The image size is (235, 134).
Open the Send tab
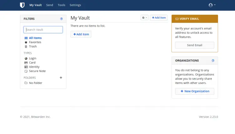tap(50, 5)
